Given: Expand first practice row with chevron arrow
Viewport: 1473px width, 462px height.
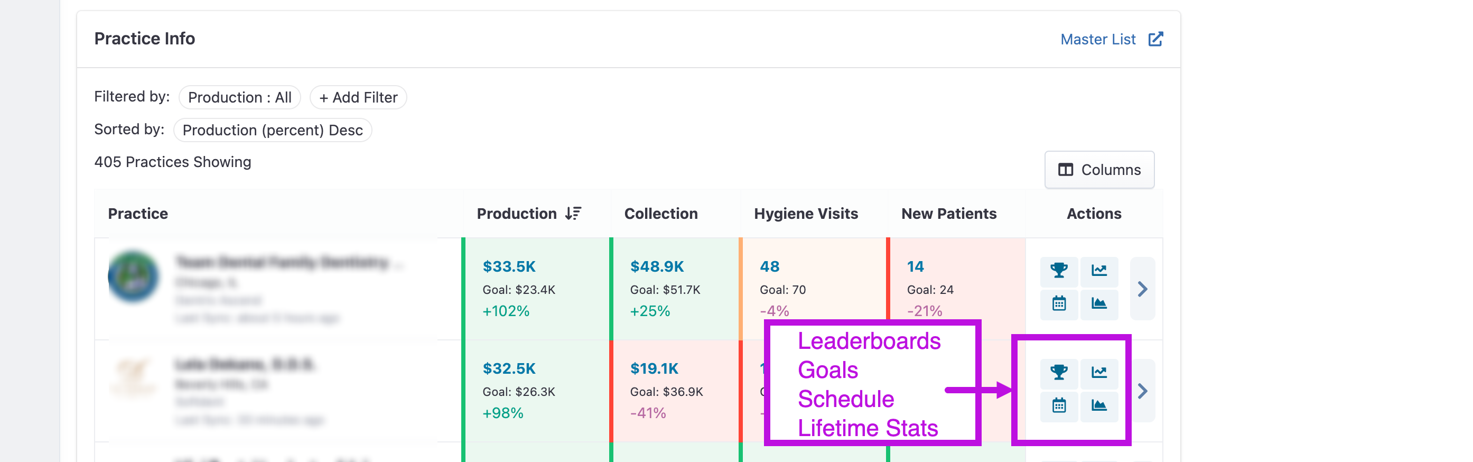Looking at the screenshot, I should coord(1142,289).
